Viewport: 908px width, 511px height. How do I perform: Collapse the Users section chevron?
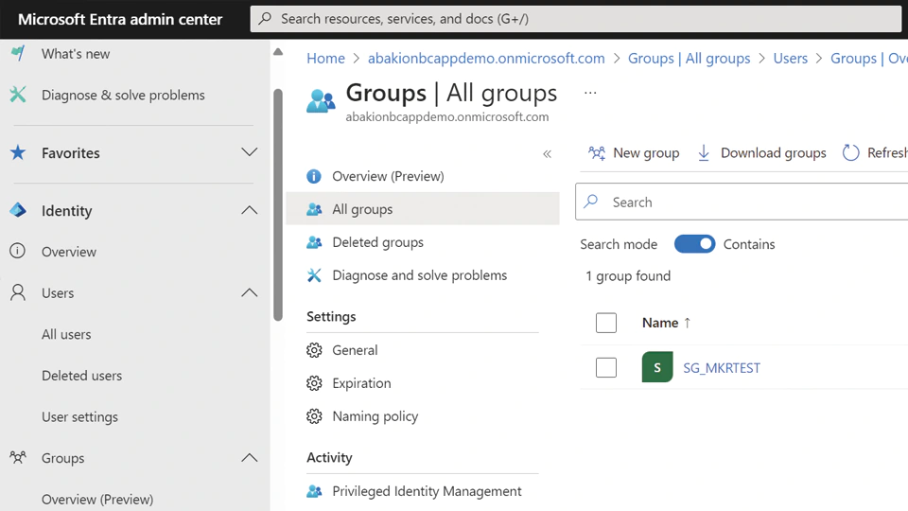(x=250, y=292)
